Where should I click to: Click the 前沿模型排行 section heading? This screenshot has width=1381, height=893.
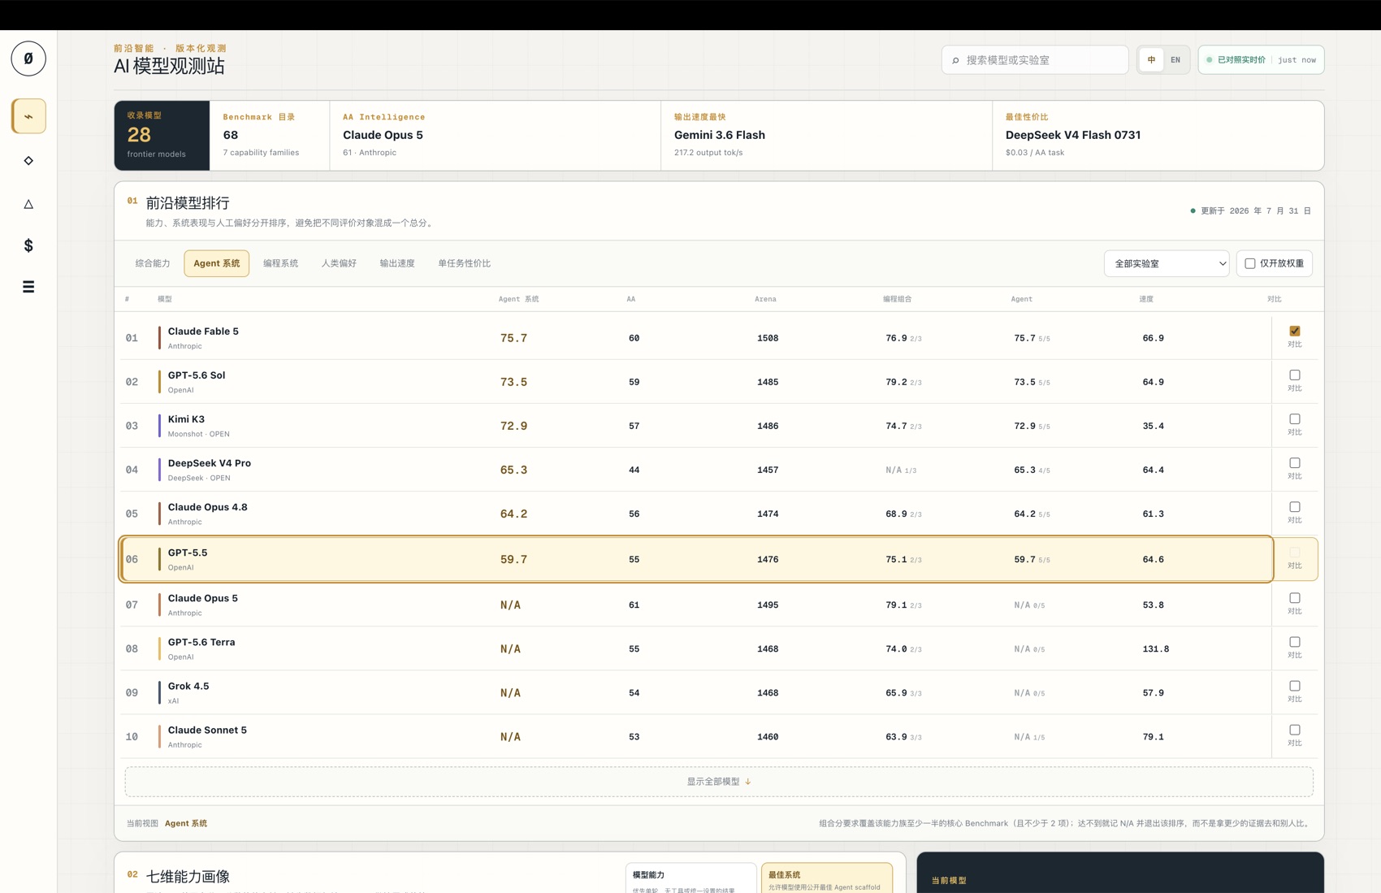pos(188,203)
